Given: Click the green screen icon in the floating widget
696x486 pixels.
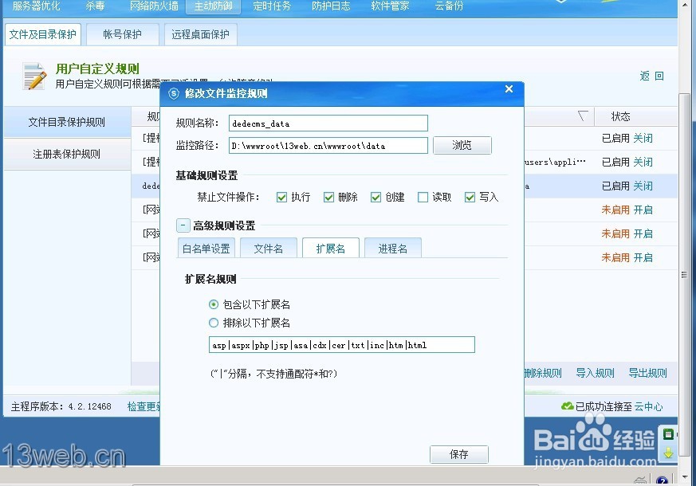Looking at the screenshot, I should [668, 434].
